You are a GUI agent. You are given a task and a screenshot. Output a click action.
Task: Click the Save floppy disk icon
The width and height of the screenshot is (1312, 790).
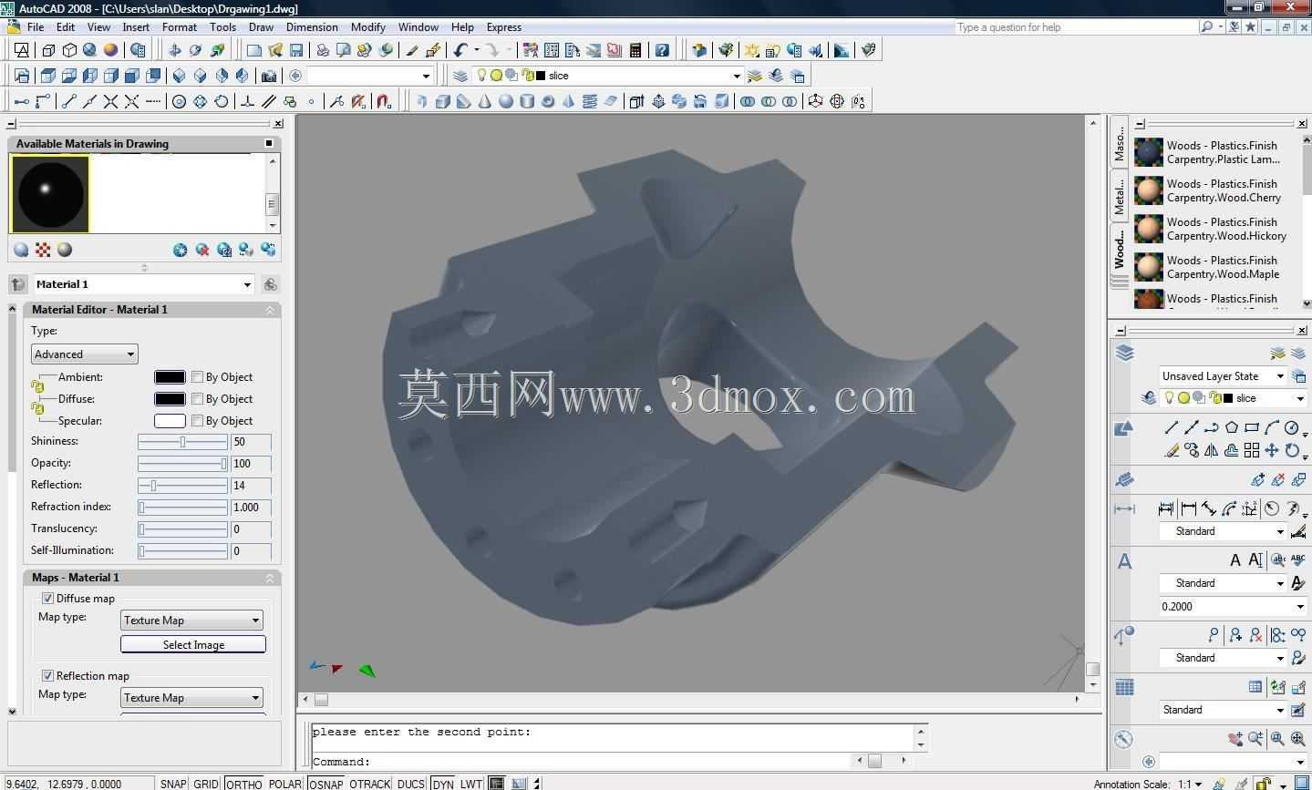click(x=296, y=50)
